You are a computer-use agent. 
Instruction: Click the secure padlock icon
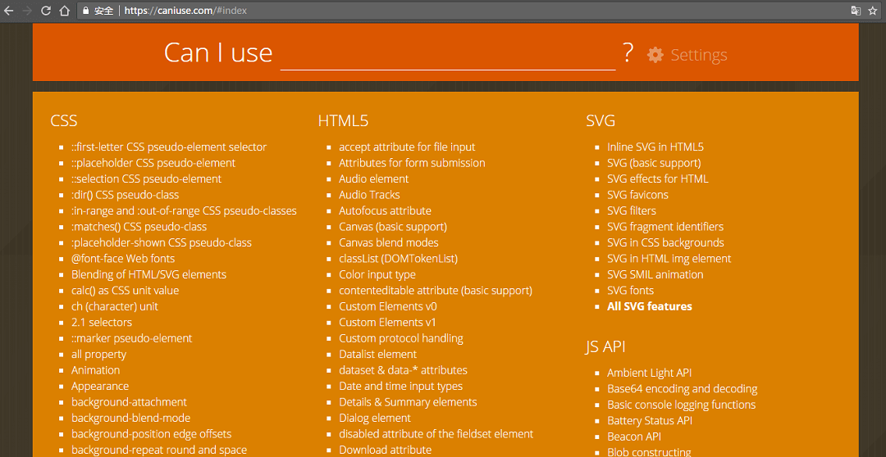pyautogui.click(x=85, y=11)
